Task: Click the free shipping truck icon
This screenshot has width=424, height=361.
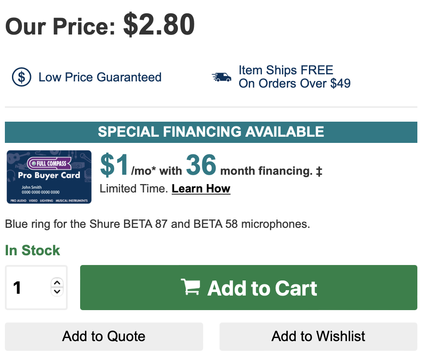Action: point(221,77)
